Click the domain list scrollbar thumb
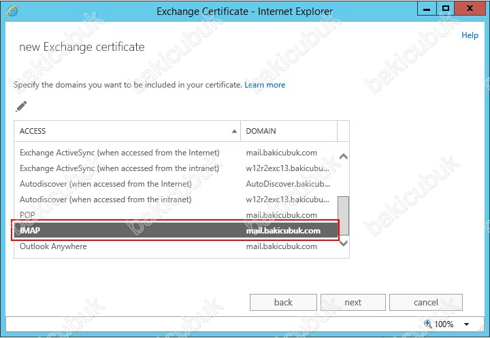The height and width of the screenshot is (338, 490). [x=344, y=215]
